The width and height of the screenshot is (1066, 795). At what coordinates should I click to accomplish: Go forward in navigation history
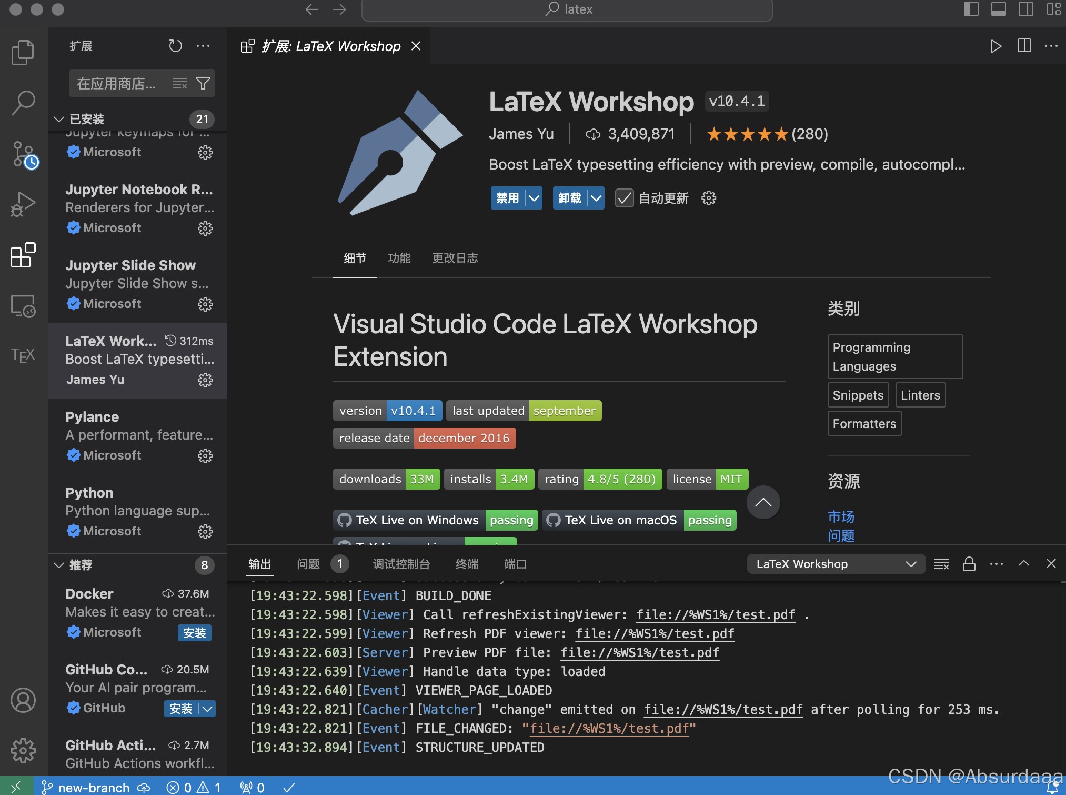[339, 9]
